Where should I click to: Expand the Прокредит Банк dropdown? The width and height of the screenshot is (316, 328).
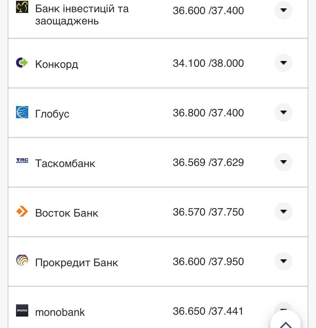click(x=283, y=261)
